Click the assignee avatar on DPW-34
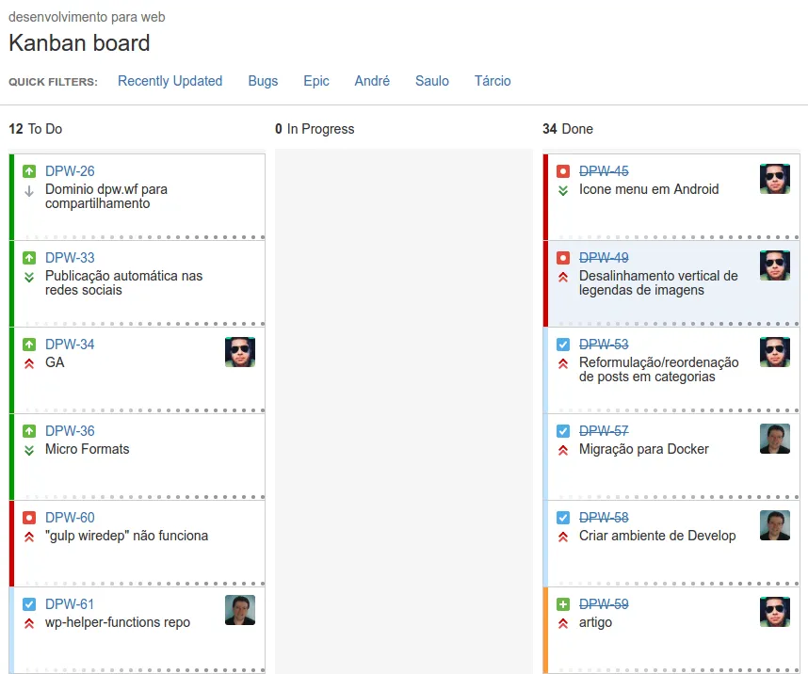This screenshot has width=808, height=674. pos(240,352)
